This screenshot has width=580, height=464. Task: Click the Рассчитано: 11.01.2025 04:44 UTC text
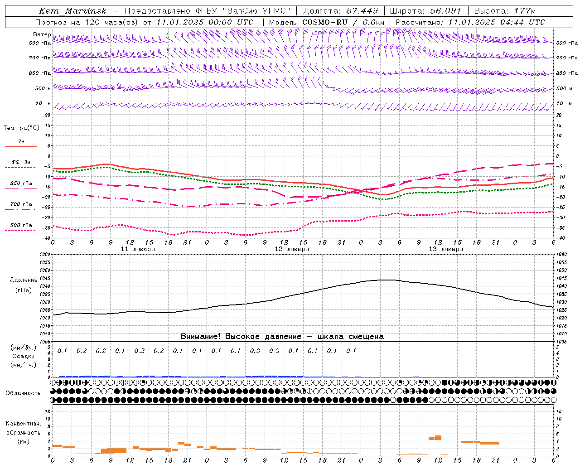click(470, 22)
